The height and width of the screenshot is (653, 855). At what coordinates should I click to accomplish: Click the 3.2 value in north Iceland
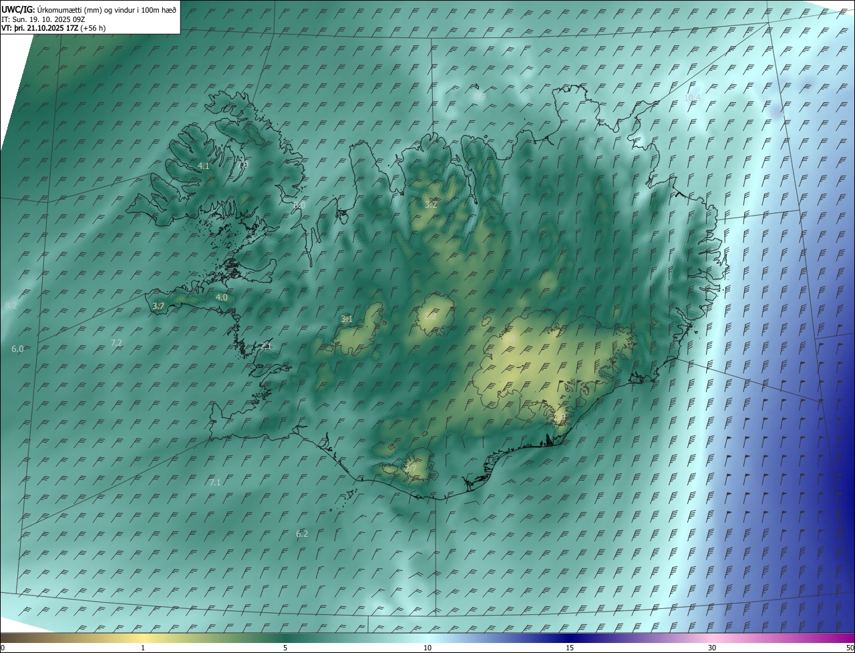431,204
